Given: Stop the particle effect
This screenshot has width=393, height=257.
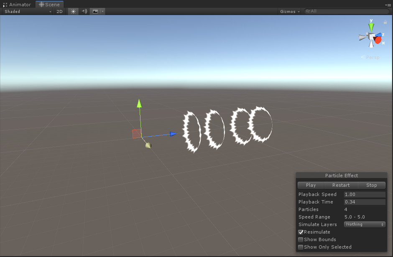Looking at the screenshot, I should [x=371, y=185].
